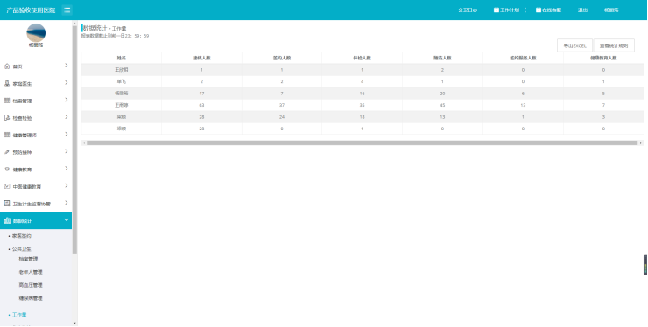
Task: Select the 公共卫生 submenu item
Action: pyautogui.click(x=22, y=249)
